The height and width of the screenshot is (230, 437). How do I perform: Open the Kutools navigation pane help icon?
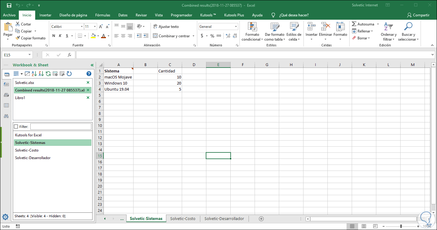89,74
